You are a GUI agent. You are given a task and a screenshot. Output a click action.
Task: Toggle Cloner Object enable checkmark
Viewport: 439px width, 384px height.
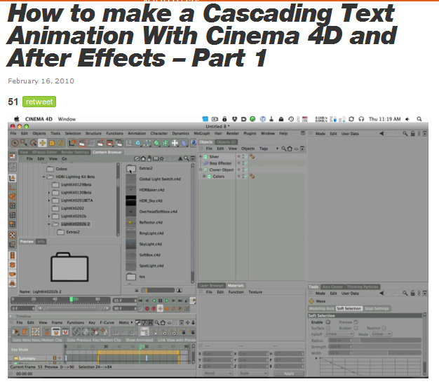(245, 170)
